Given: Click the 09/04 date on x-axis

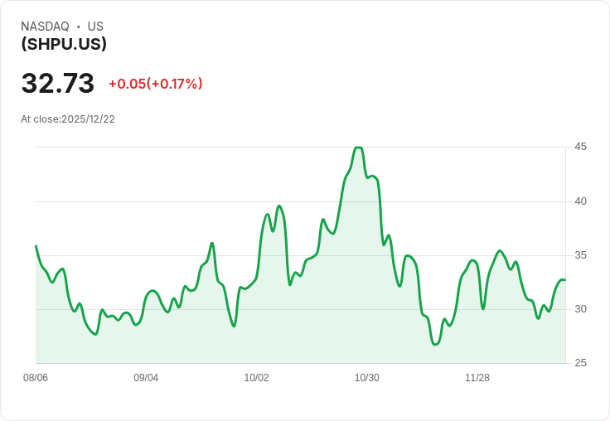Looking at the screenshot, I should pos(146,378).
